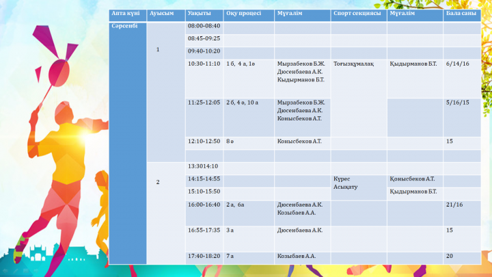Select the 'Уақыты' header cell
Viewport: 492px width, 277px height.
pyautogui.click(x=204, y=15)
